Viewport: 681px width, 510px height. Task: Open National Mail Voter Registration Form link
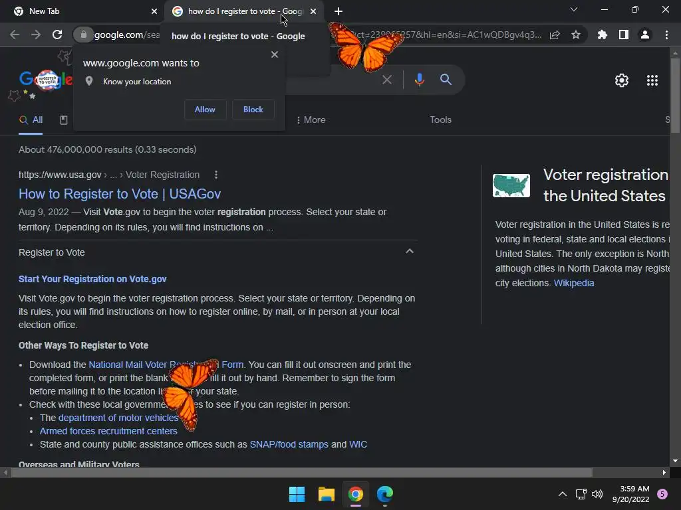[166, 365]
